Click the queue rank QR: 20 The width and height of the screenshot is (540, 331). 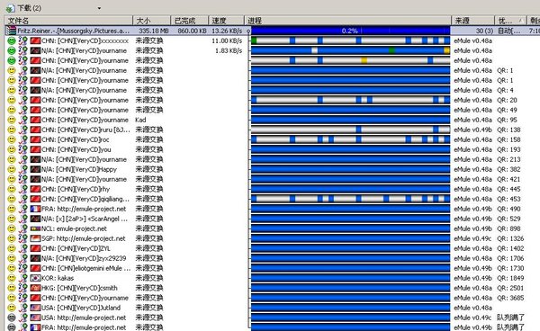(507, 100)
